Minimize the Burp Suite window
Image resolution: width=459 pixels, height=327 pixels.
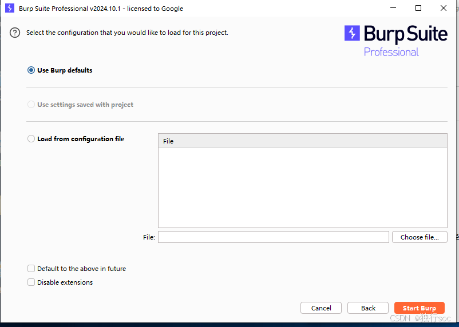point(393,8)
